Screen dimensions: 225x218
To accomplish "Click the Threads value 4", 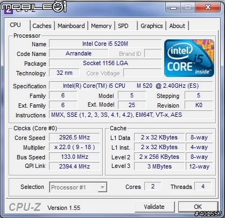I will [x=203, y=186].
